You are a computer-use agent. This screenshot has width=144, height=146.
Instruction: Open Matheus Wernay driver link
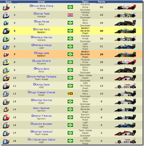point(43,37)
